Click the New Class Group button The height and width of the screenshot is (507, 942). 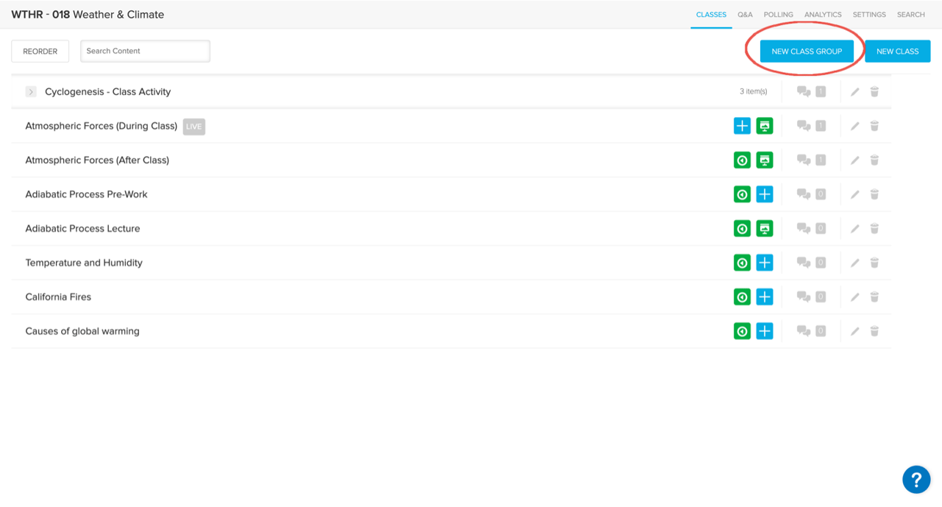[807, 52]
